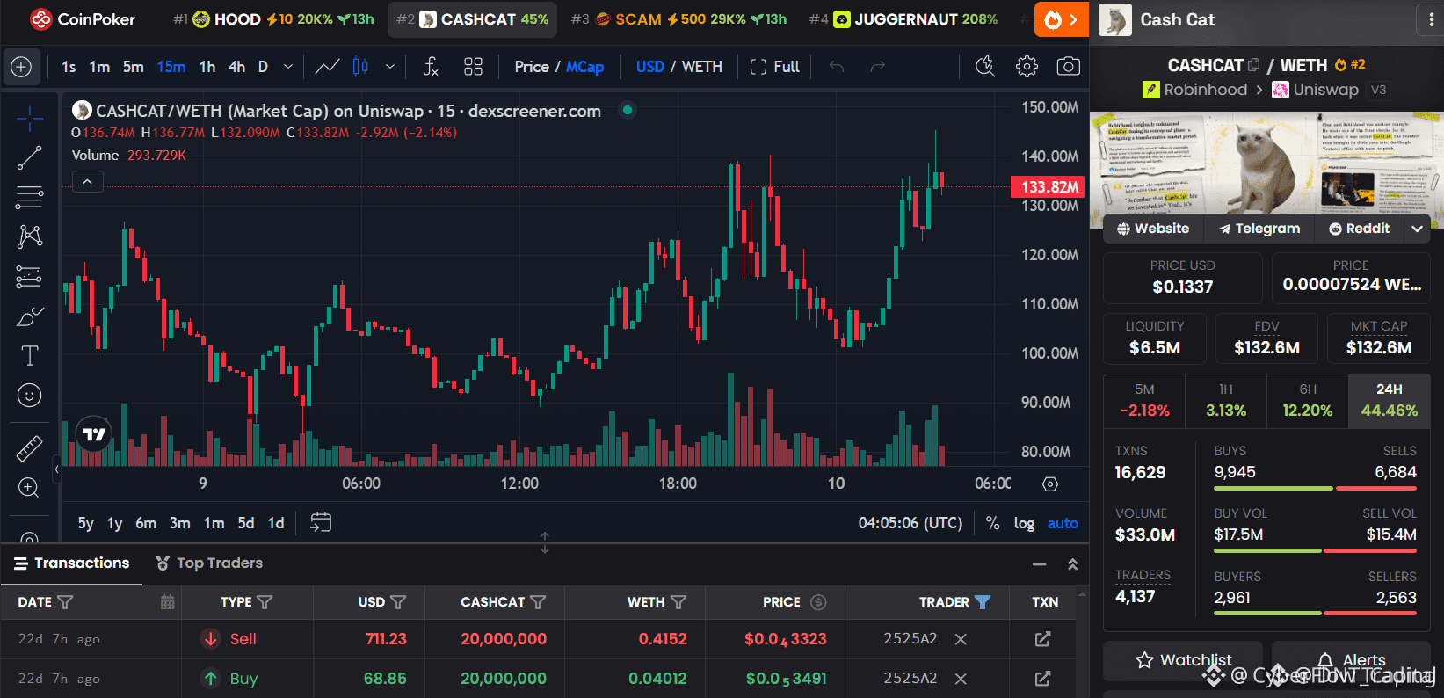The image size is (1444, 698).
Task: Switch chart to MCap display
Action: 584,67
